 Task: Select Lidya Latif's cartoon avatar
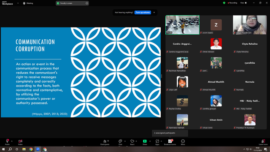tap(182, 81)
